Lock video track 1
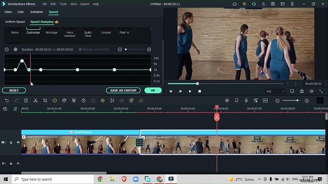The width and height of the screenshot is (328, 184). [x=11, y=142]
